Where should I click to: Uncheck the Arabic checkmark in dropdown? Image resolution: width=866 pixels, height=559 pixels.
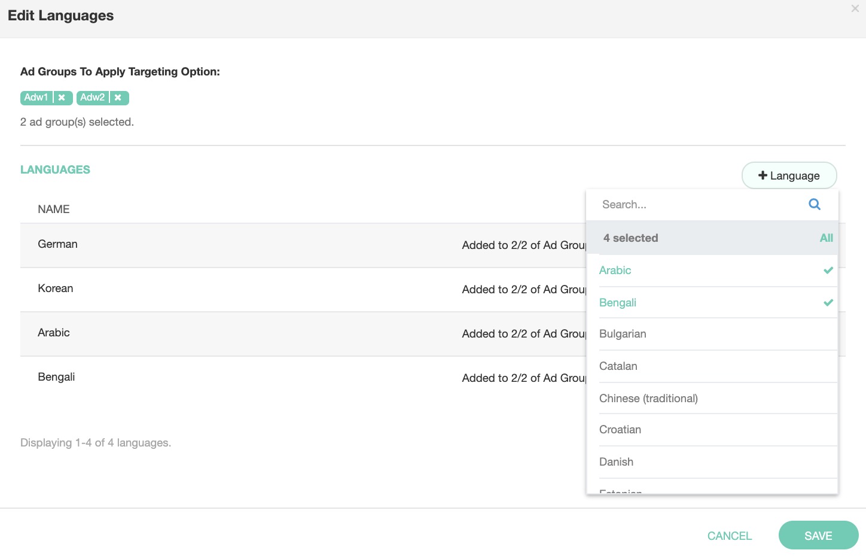tap(828, 271)
